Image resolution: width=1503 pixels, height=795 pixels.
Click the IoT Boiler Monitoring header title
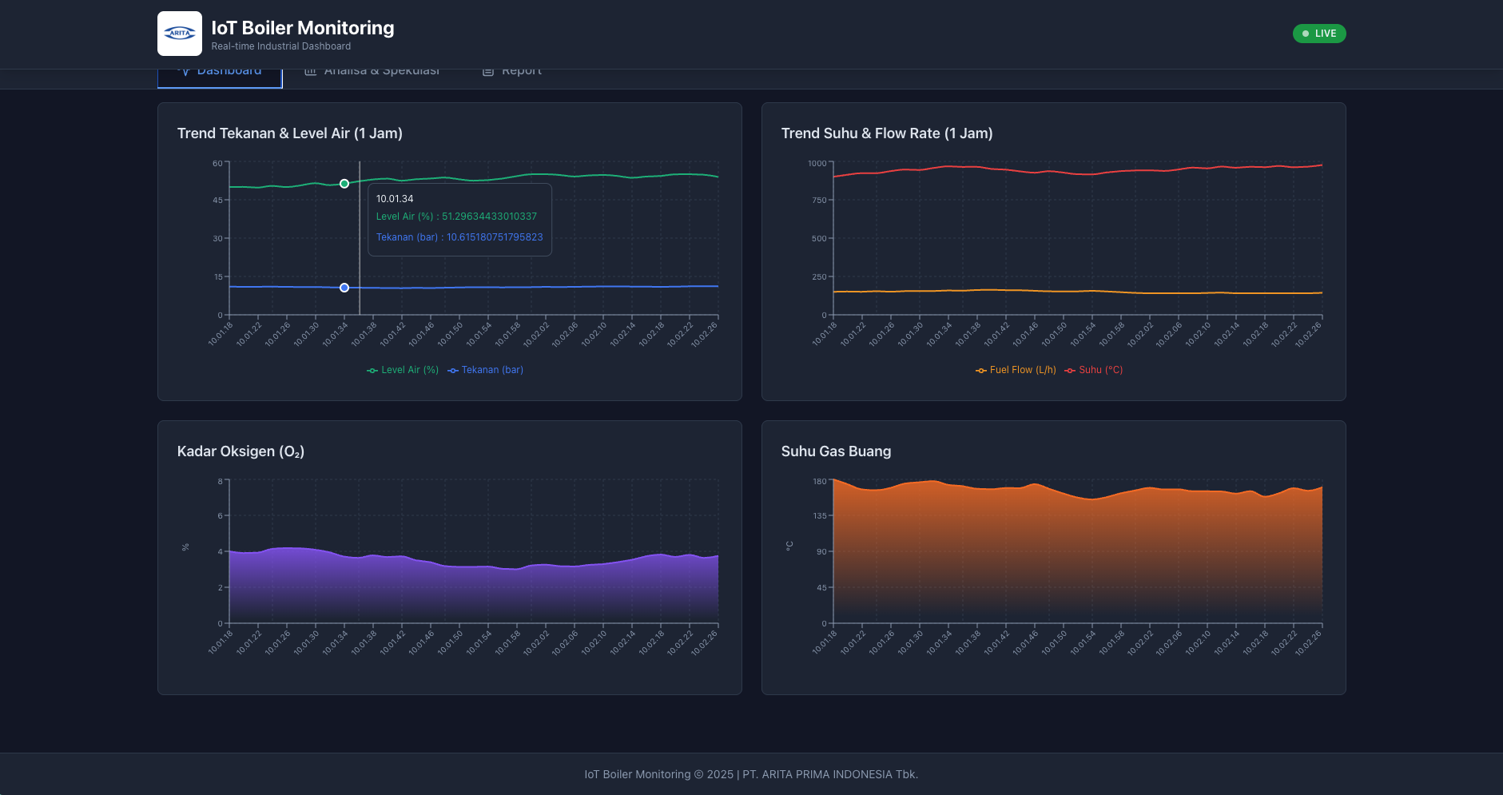pos(302,28)
